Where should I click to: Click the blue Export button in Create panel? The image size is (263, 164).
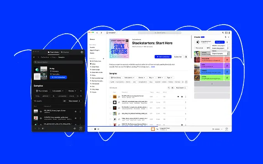220,42
